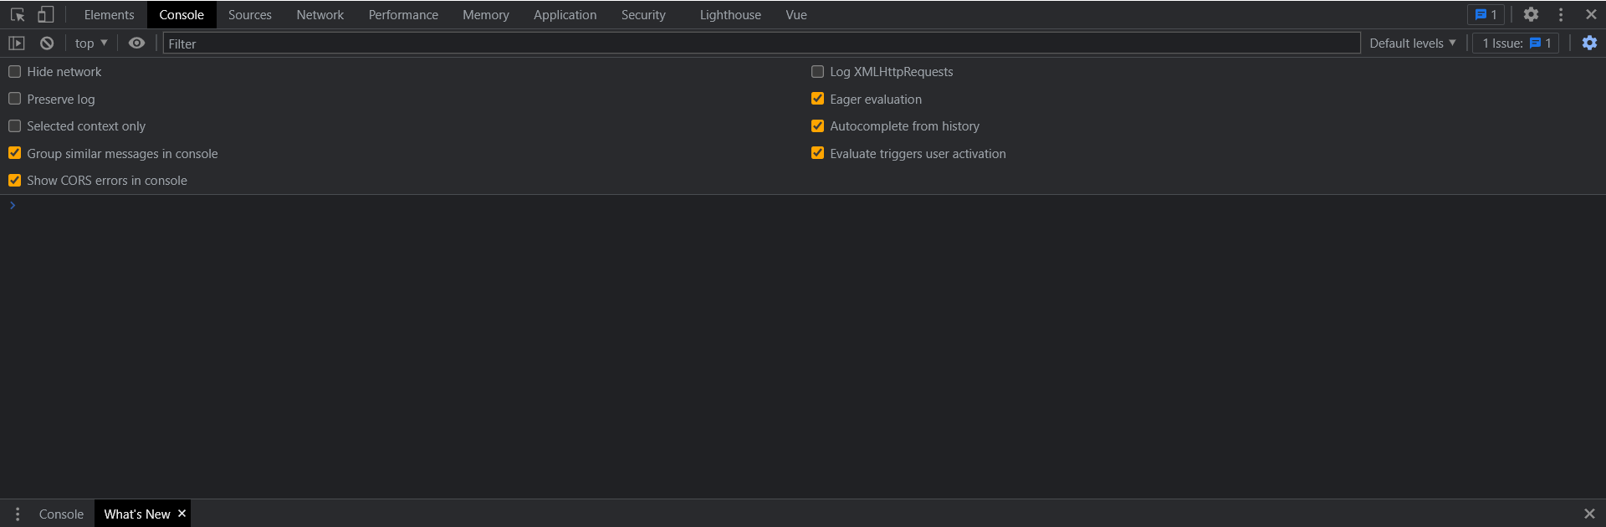Open DevTools settings gear in top bar
Image resolution: width=1606 pixels, height=527 pixels.
[1531, 15]
